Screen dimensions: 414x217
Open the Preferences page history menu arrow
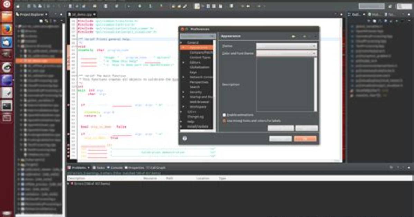[315, 36]
